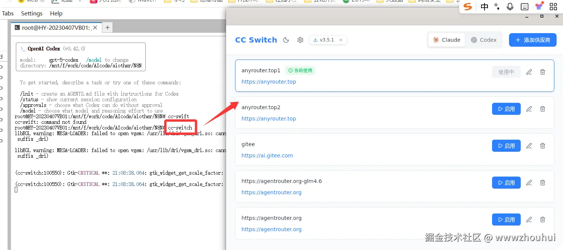Viewport: 563px width, 250px height.
Task: Open anyrouter.top1's https://anyrouter.top link
Action: coord(269,82)
